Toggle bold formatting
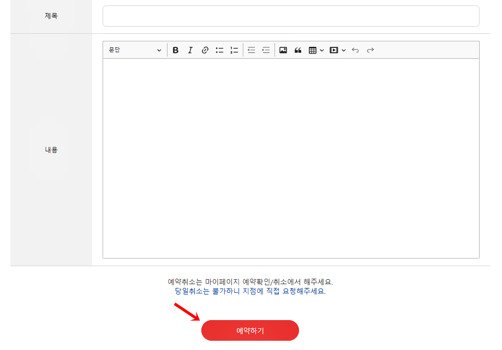This screenshot has width=502, height=350. pos(176,50)
